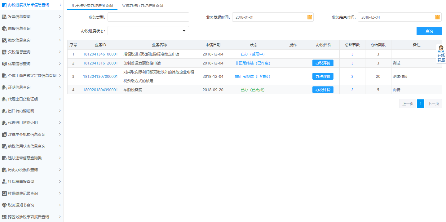The image size is (446, 222).
Task: Open the calendar for 业务结束时间
Action: pos(437,17)
